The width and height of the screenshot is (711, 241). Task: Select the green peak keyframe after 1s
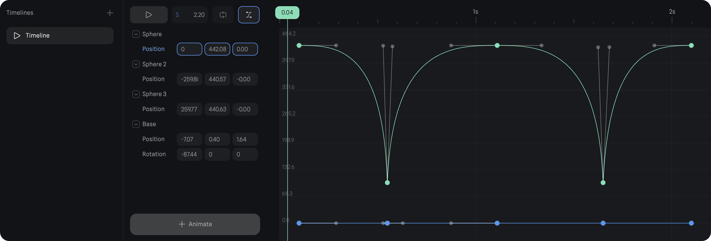(x=497, y=46)
